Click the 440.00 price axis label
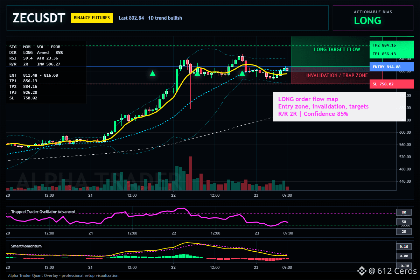Image resolution: width=420 pixels, height=280 pixels. click(x=405, y=181)
